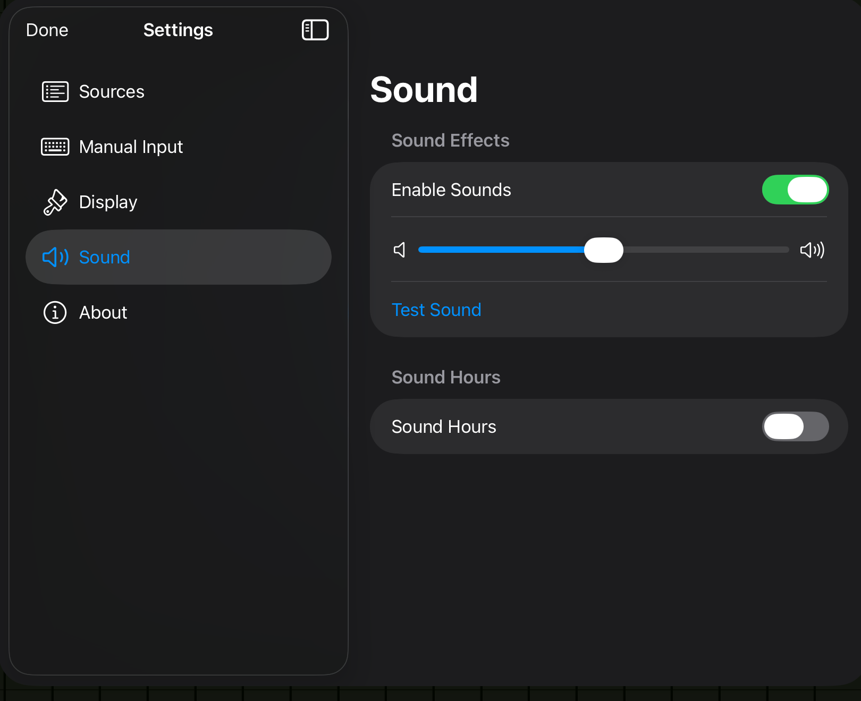Click the volume slider handle
This screenshot has height=701, width=861.
coord(604,250)
